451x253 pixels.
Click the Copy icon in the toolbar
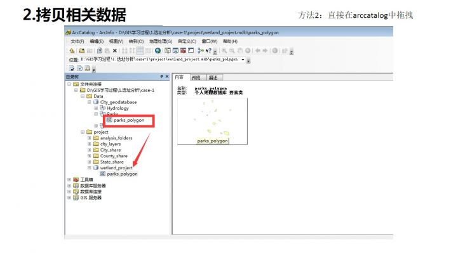[x=100, y=51]
